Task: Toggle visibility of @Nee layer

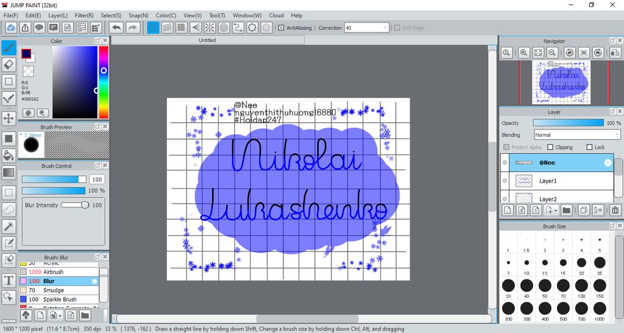Action: (x=505, y=162)
